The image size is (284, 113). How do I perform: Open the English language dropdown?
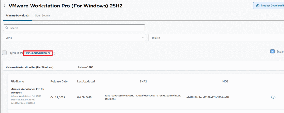[216, 37]
